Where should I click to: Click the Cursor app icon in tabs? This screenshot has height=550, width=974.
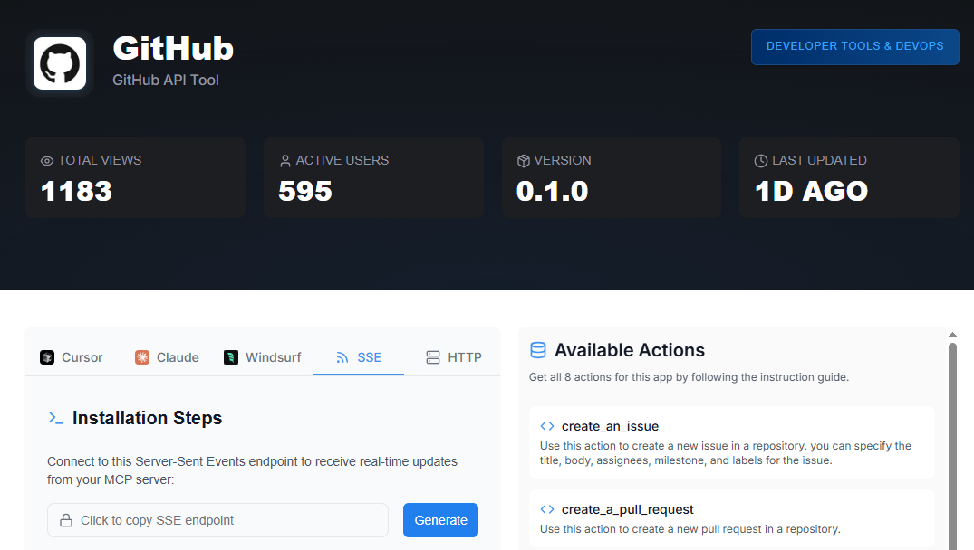pyautogui.click(x=47, y=357)
